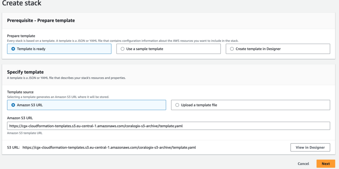Click inside the Amazon S3 URL text field
The height and width of the screenshot is (169, 339).
[169, 126]
